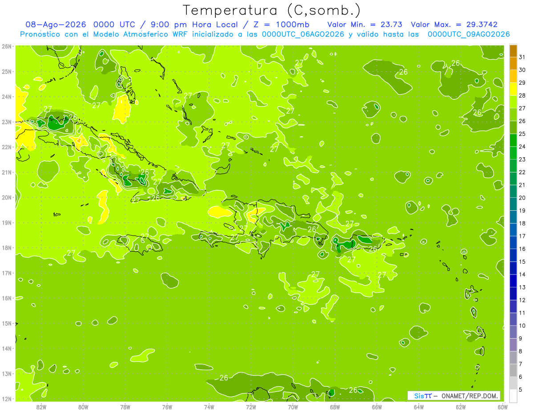This screenshot has width=534, height=413.
Task: Select the legend swatch between 27 and 28
Action: coord(513,102)
